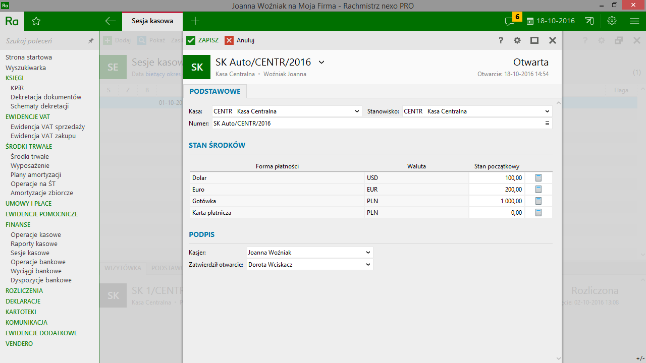The width and height of the screenshot is (646, 363).
Task: Open the hamburger main menu
Action: click(x=634, y=21)
